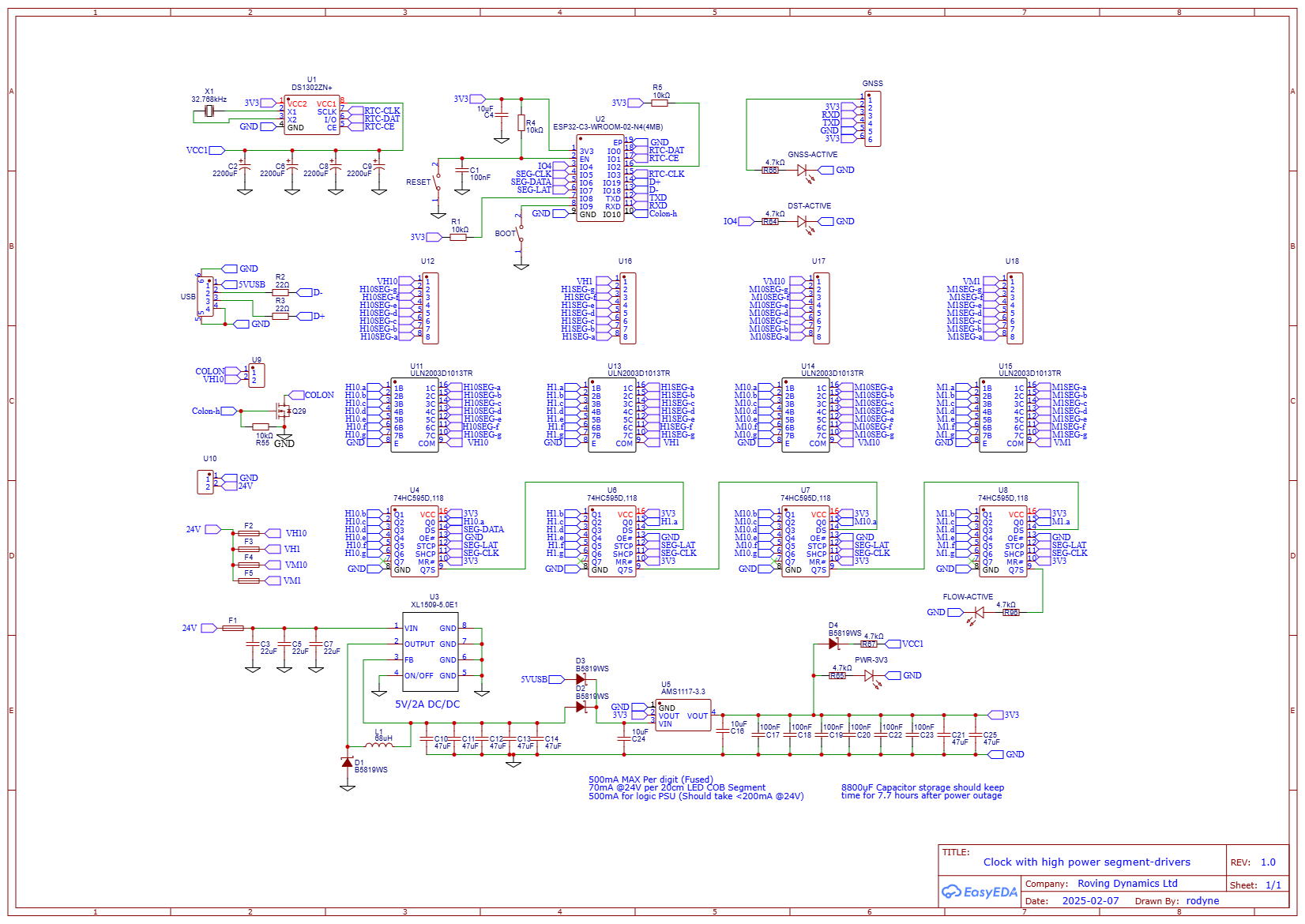Click the ESP32-C3-WROOM-02-N4(4MB) part name
This screenshot has height=924, width=1305.
608,127
